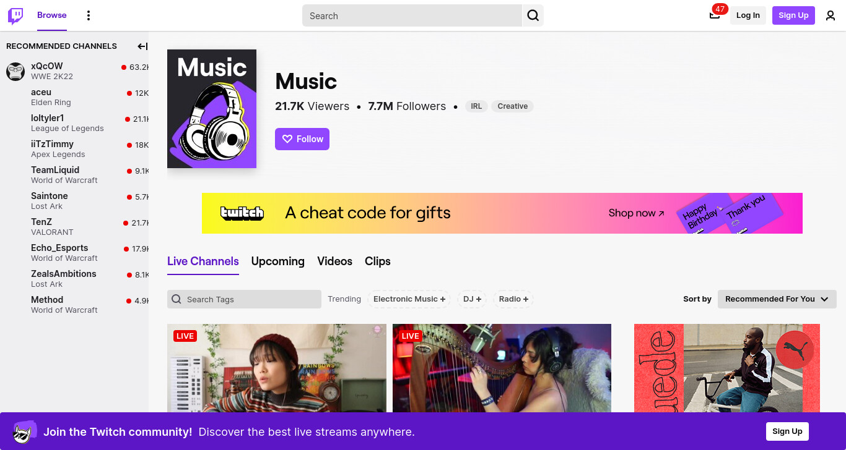Collapse the Recommended Channels sidebar arrow
Screen dimensions: 846x450
(x=142, y=46)
